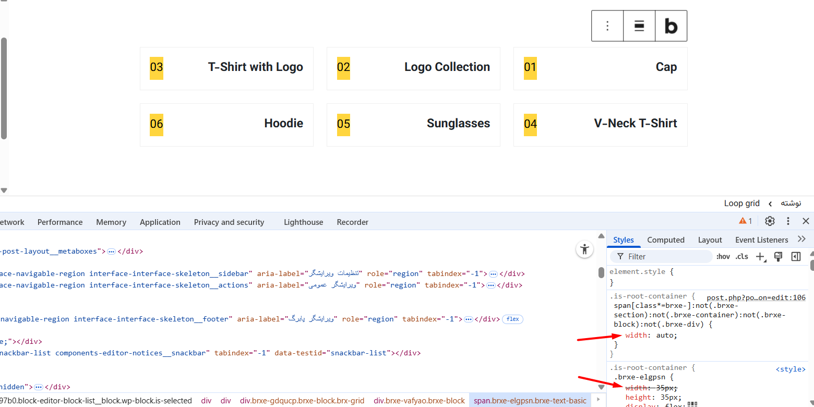Open the Lighthouse panel tab
Image resolution: width=814 pixels, height=407 pixels.
click(303, 222)
